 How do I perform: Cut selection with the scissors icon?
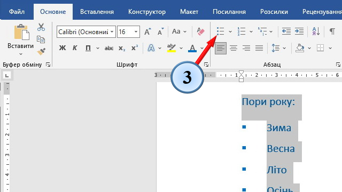click(41, 27)
